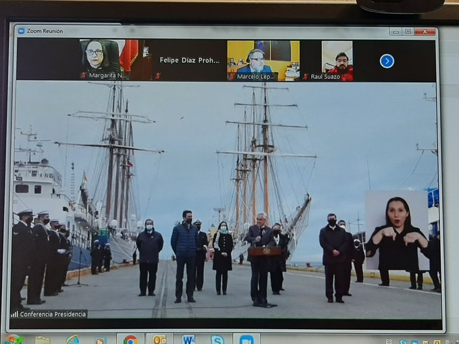The width and height of the screenshot is (459, 344).
Task: Select Felipe Díaz Proh... participant tile
Action: click(x=190, y=60)
